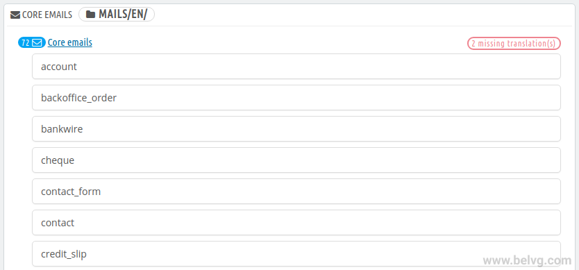The height and width of the screenshot is (270, 579).
Task: Open the contact_form email template panel
Action: [x=296, y=192]
